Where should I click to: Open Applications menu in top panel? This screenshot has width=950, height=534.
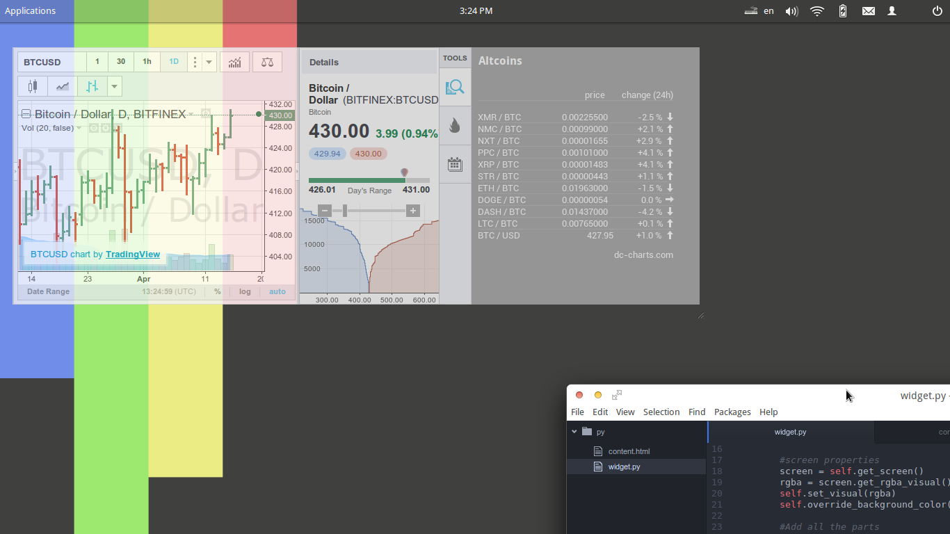tap(30, 11)
